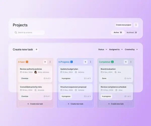Click Adriana's avatar on Structure expansion proposal

pyautogui.click(x=76, y=90)
